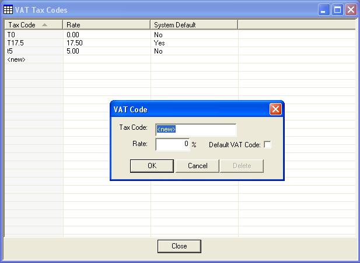Maximize the VAT Tax Codes window
Image resolution: width=360 pixels, height=263 pixels.
(x=337, y=10)
